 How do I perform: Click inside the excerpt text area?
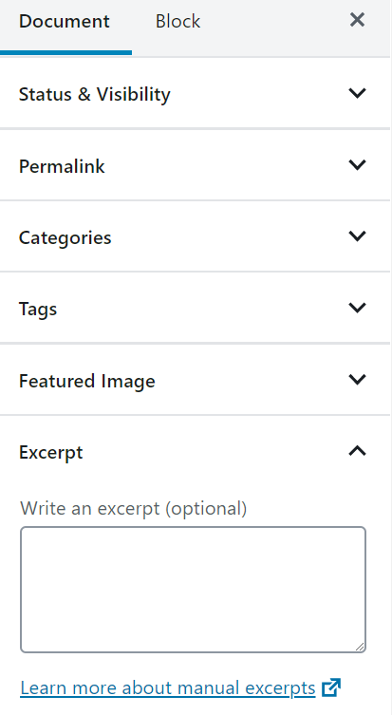[193, 590]
